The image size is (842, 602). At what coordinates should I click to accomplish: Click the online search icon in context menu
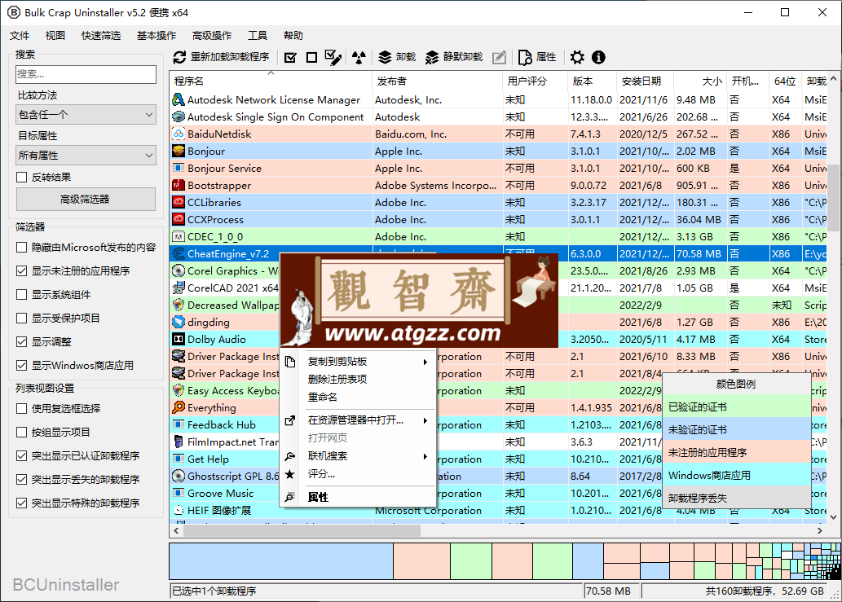(x=290, y=456)
